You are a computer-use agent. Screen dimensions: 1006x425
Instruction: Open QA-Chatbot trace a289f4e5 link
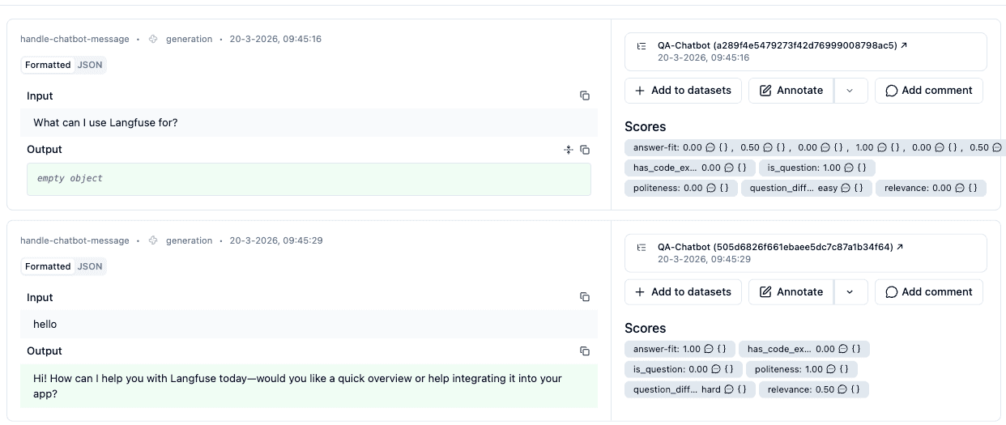[x=782, y=45]
